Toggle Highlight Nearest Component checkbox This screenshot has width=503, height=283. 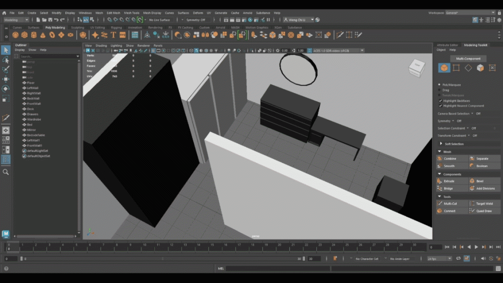pyautogui.click(x=440, y=105)
